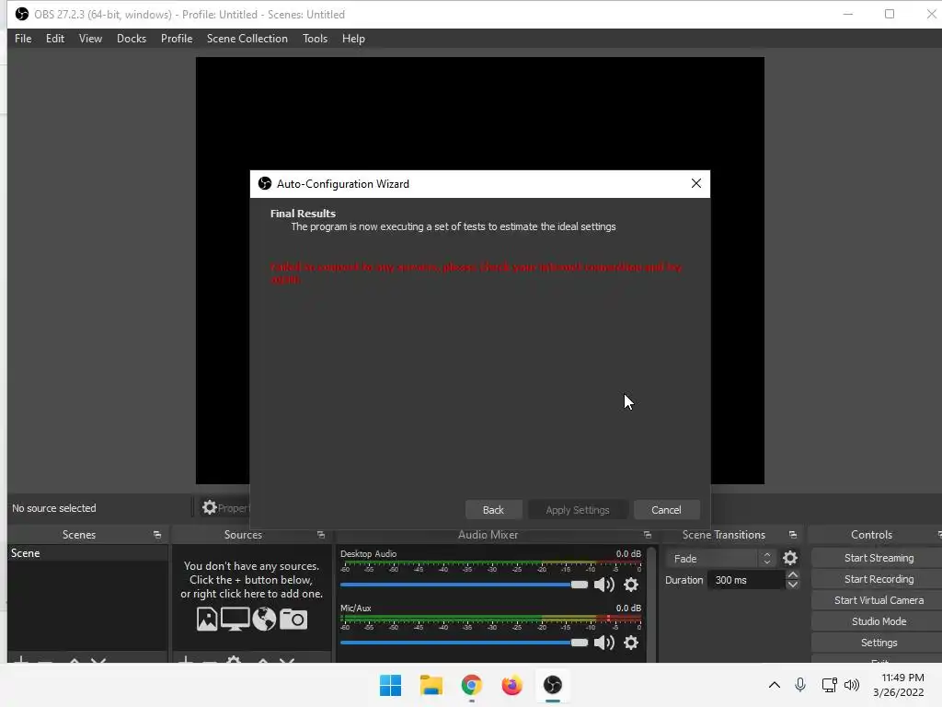Decrease transition Duration with down arrow
The width and height of the screenshot is (942, 707).
(x=792, y=585)
